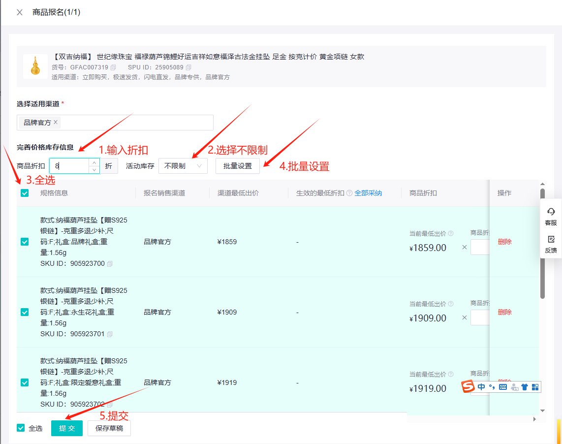This screenshot has height=444, width=562.
Task: Close the 商品报名 dialog with X icon
Action: click(x=20, y=12)
